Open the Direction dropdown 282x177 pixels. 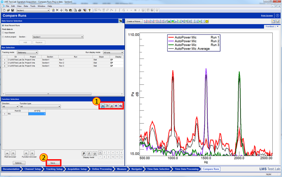(10, 107)
